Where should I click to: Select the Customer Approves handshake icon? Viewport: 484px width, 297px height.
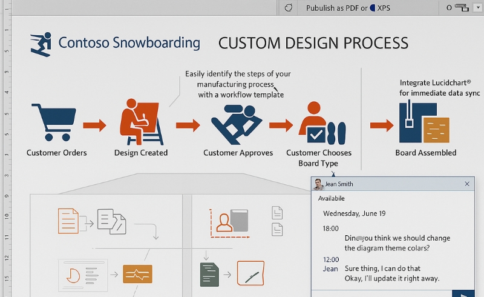pos(237,124)
